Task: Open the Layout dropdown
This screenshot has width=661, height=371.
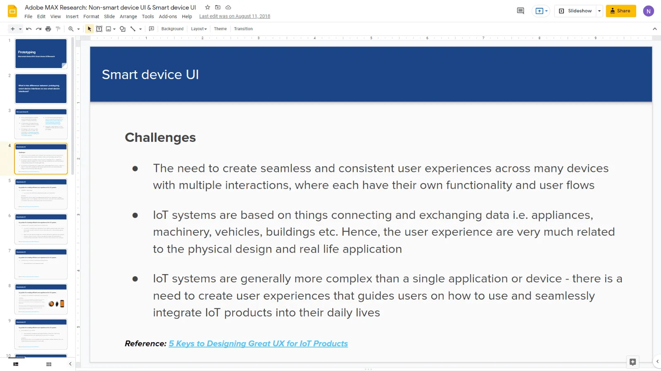Action: pyautogui.click(x=199, y=29)
